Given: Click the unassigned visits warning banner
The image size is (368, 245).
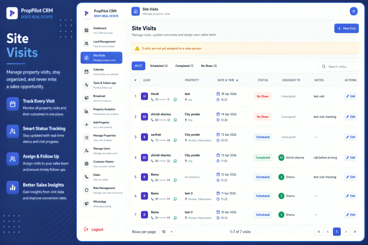Looking at the screenshot, I should 245,48.
